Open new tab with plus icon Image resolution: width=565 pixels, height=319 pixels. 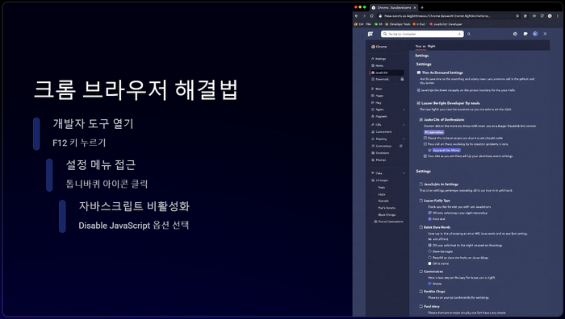pos(422,7)
